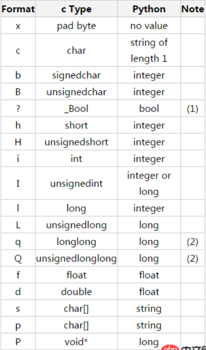206x350 pixels.
Task: Select the 'unsignedlonglong' cell
Action: click(x=76, y=258)
